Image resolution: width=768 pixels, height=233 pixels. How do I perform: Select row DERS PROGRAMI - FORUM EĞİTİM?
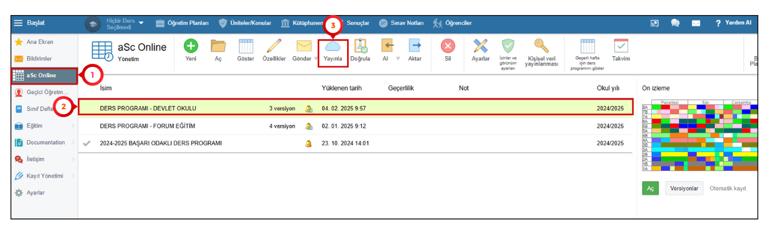point(356,126)
